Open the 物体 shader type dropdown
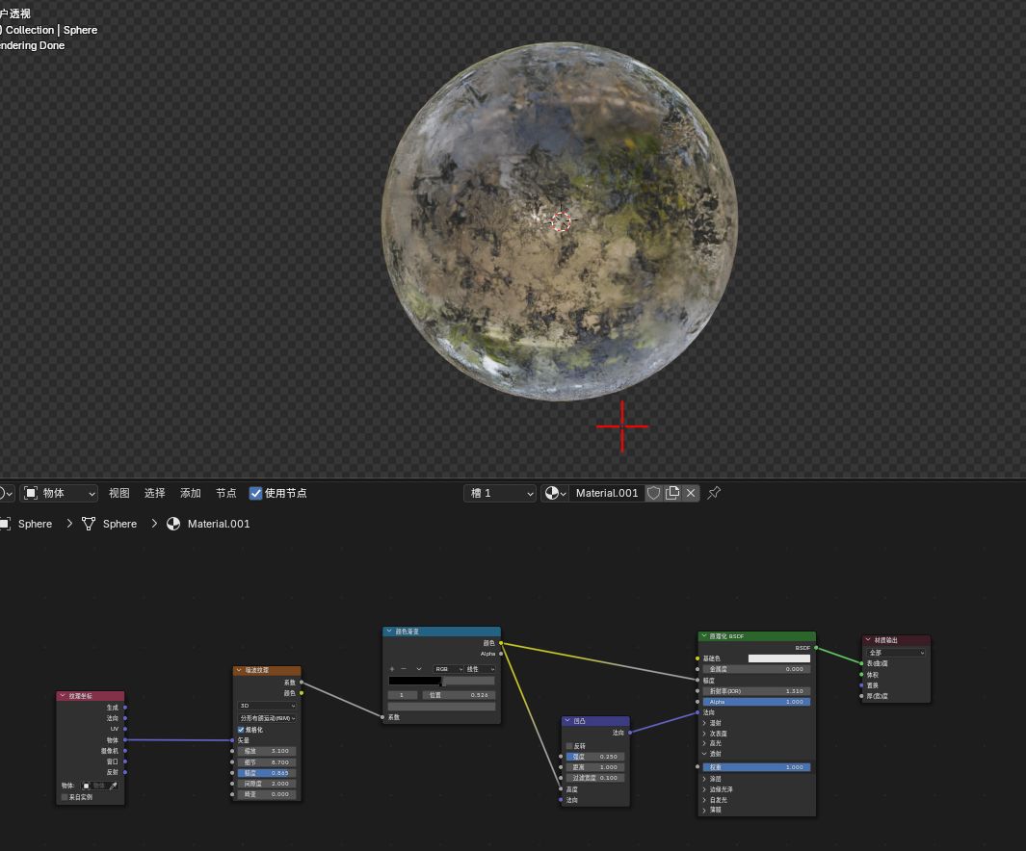 coord(60,493)
